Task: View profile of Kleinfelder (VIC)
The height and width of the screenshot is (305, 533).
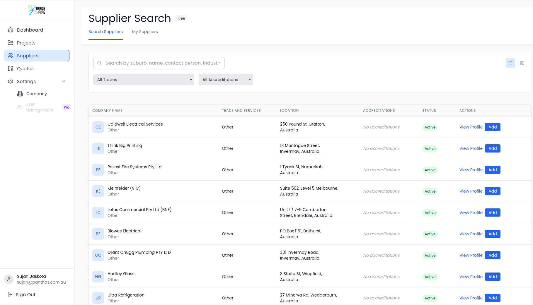Action: pos(471,191)
